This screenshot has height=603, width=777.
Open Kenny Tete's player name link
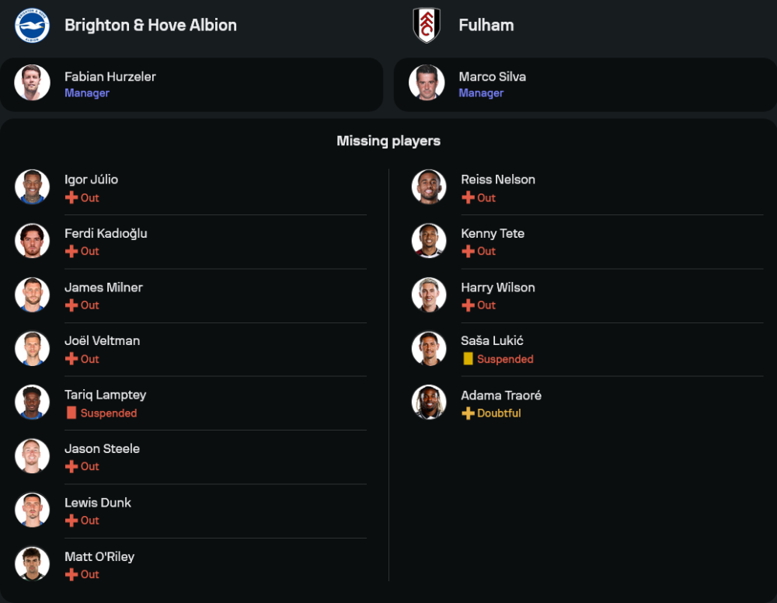pyautogui.click(x=493, y=234)
